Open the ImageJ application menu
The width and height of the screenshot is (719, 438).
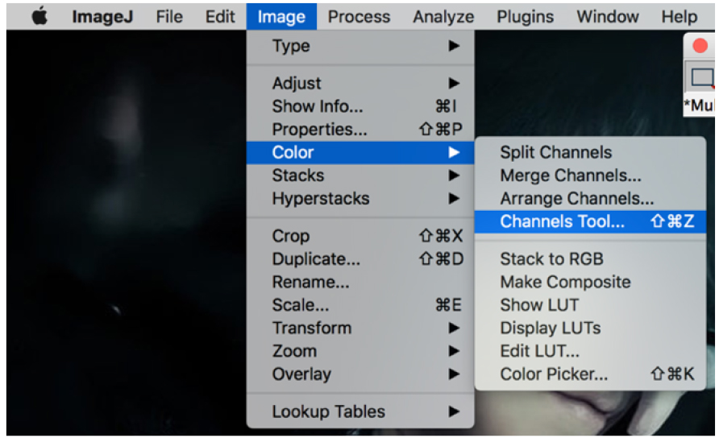102,17
